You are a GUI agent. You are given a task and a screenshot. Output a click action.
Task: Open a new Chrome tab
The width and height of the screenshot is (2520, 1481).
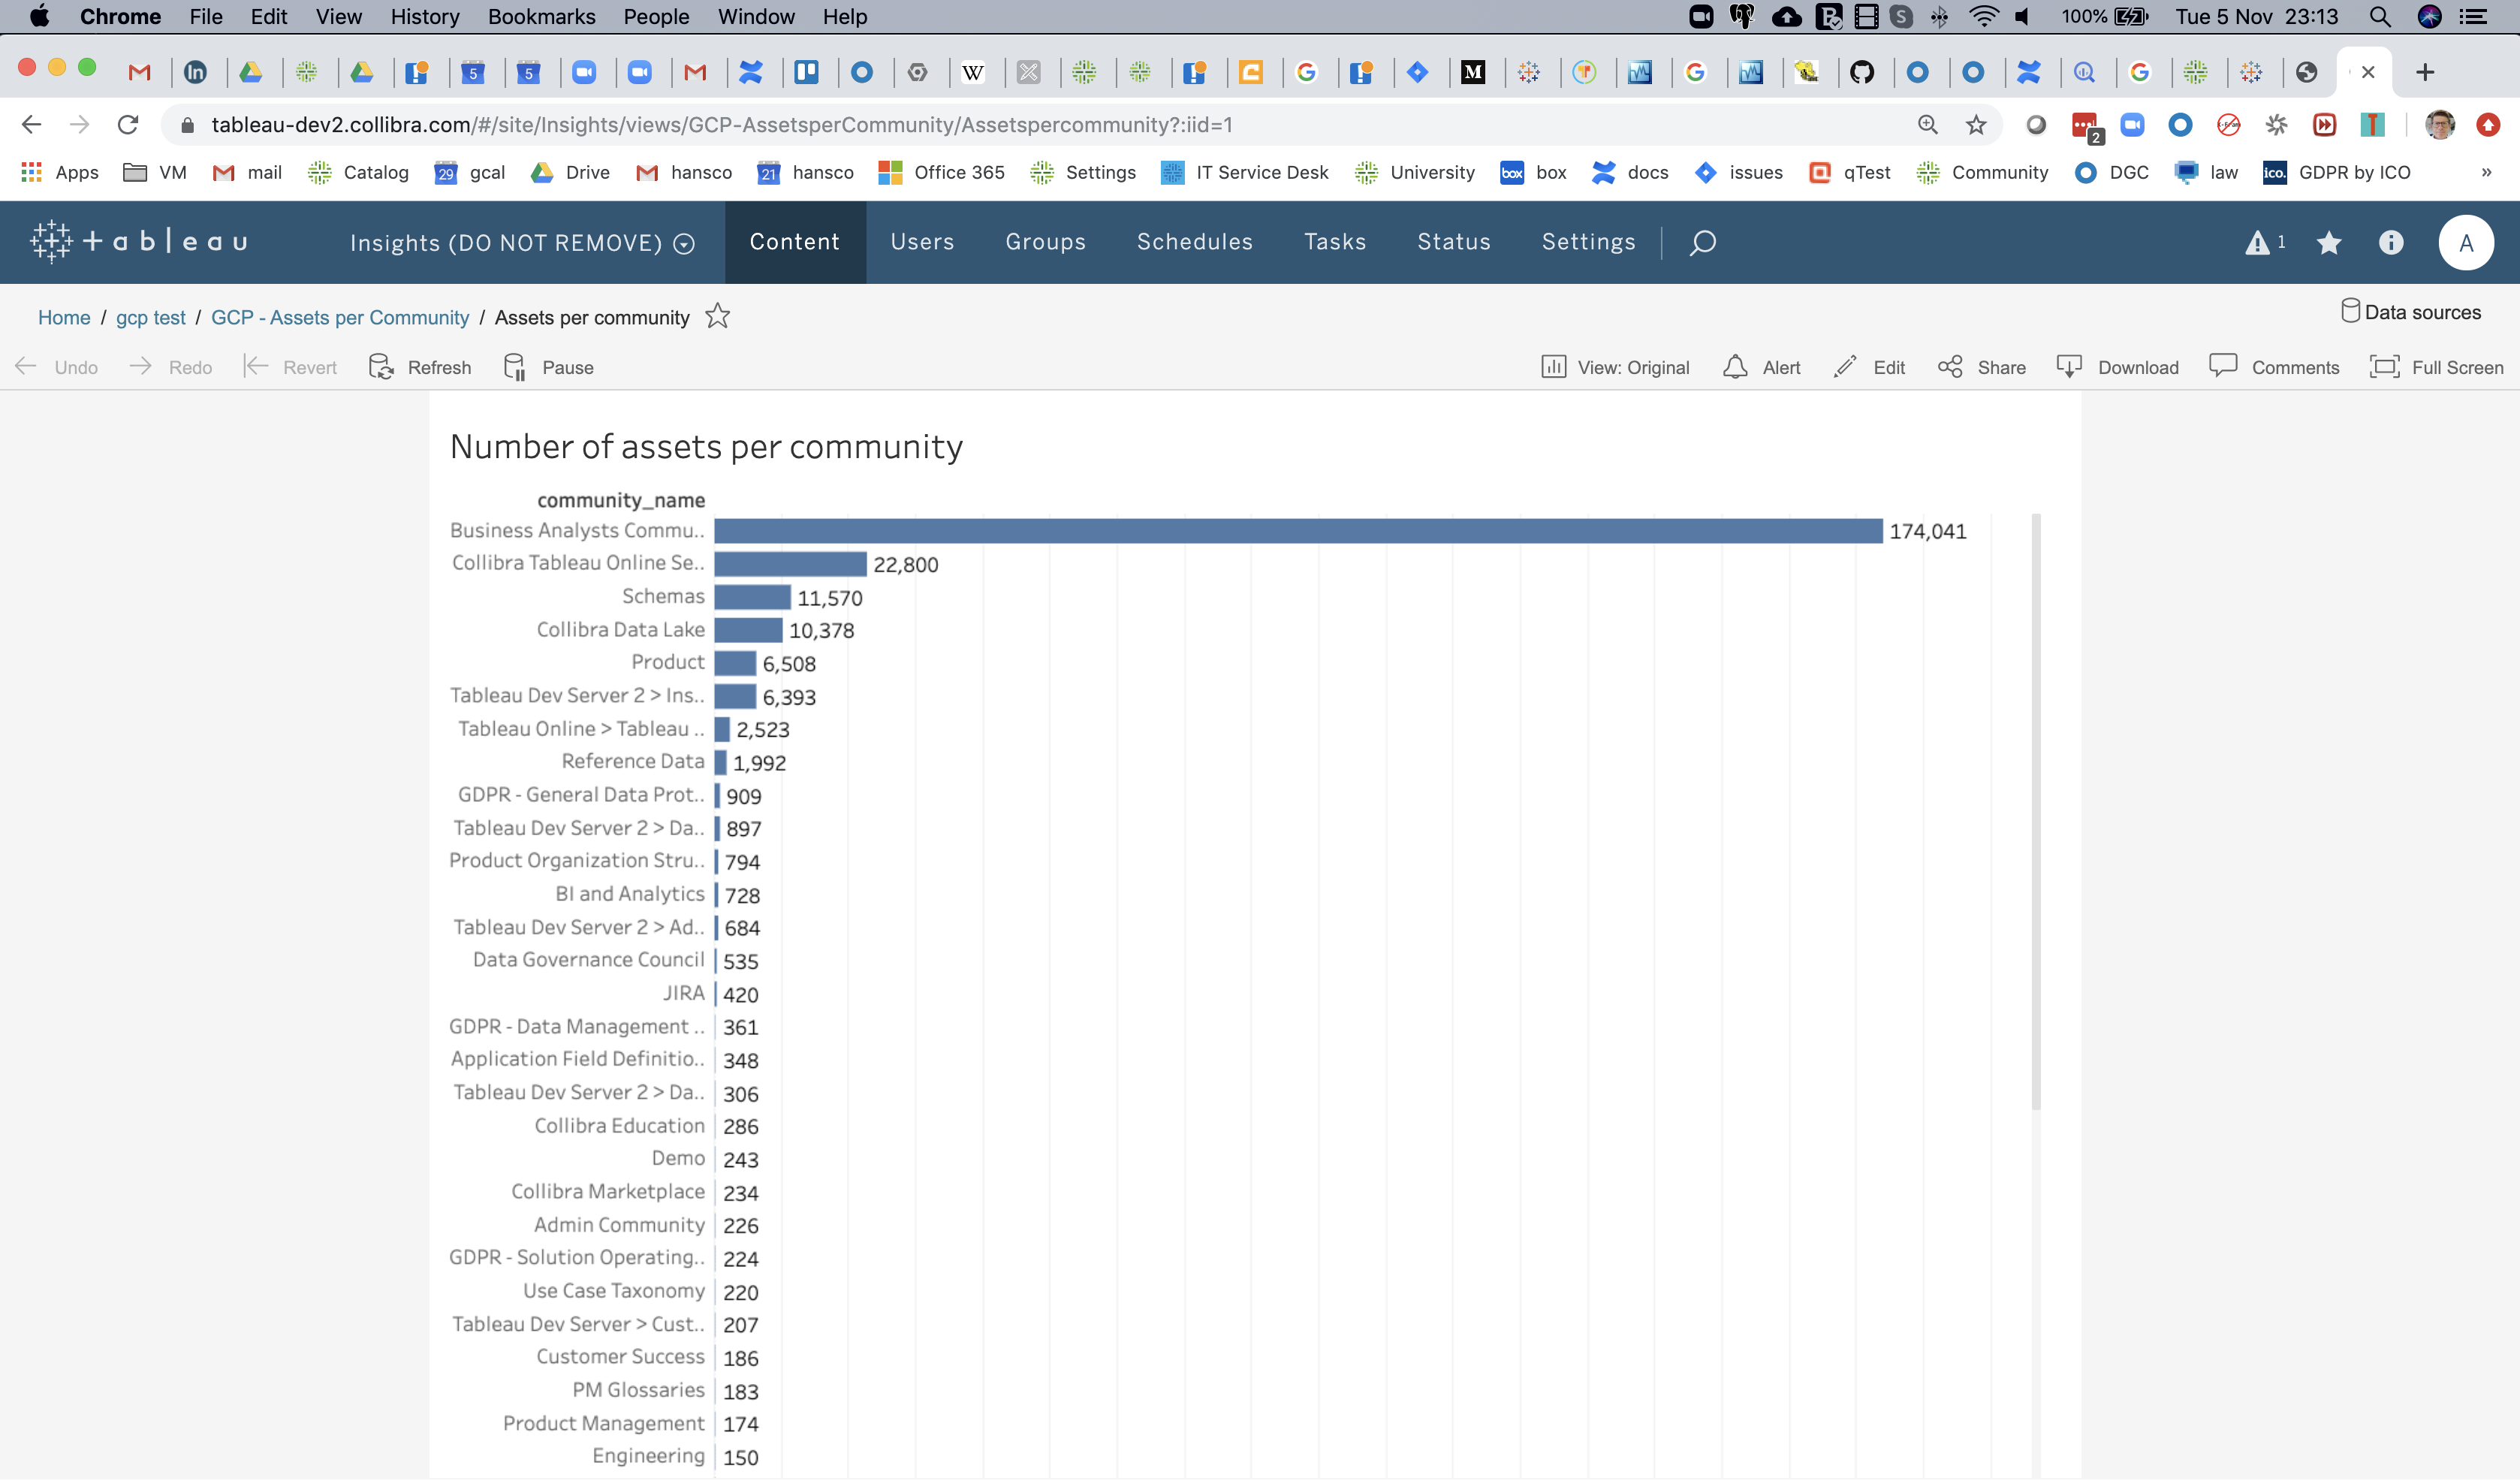2425,72
